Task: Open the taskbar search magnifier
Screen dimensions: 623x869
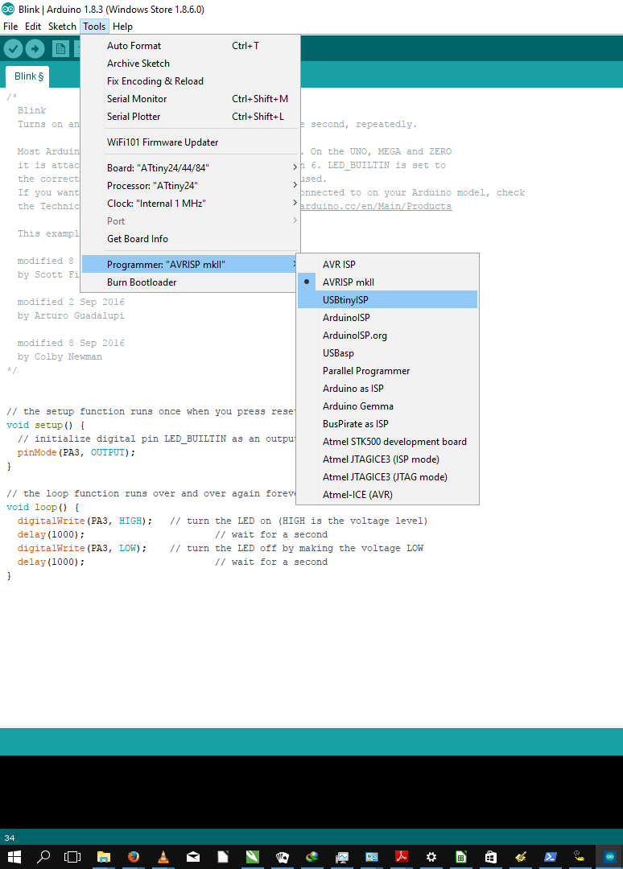Action: pos(43,857)
